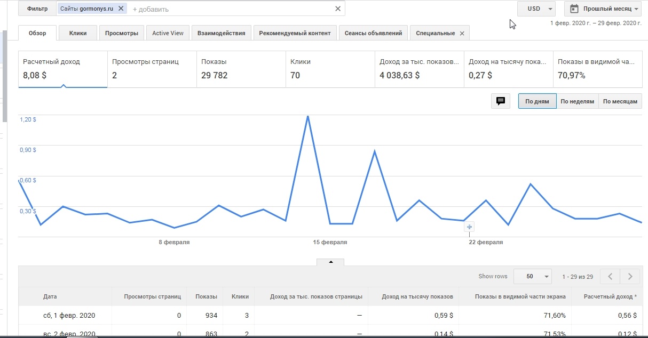Click the 15 февраля axis label
Image resolution: width=648 pixels, height=338 pixels.
pos(330,242)
